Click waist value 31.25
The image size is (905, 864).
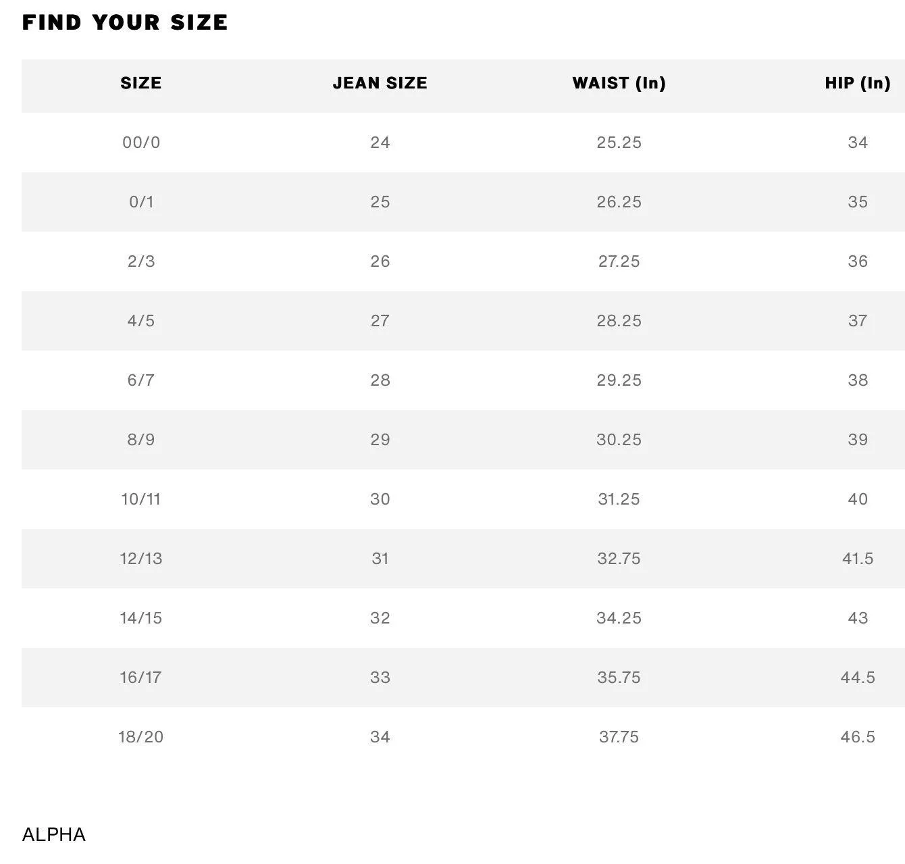click(x=619, y=499)
